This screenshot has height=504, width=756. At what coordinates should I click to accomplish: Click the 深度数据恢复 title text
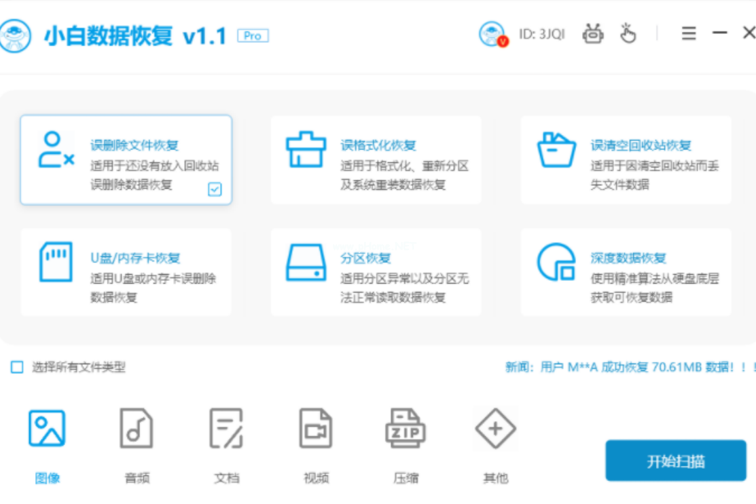(x=628, y=258)
